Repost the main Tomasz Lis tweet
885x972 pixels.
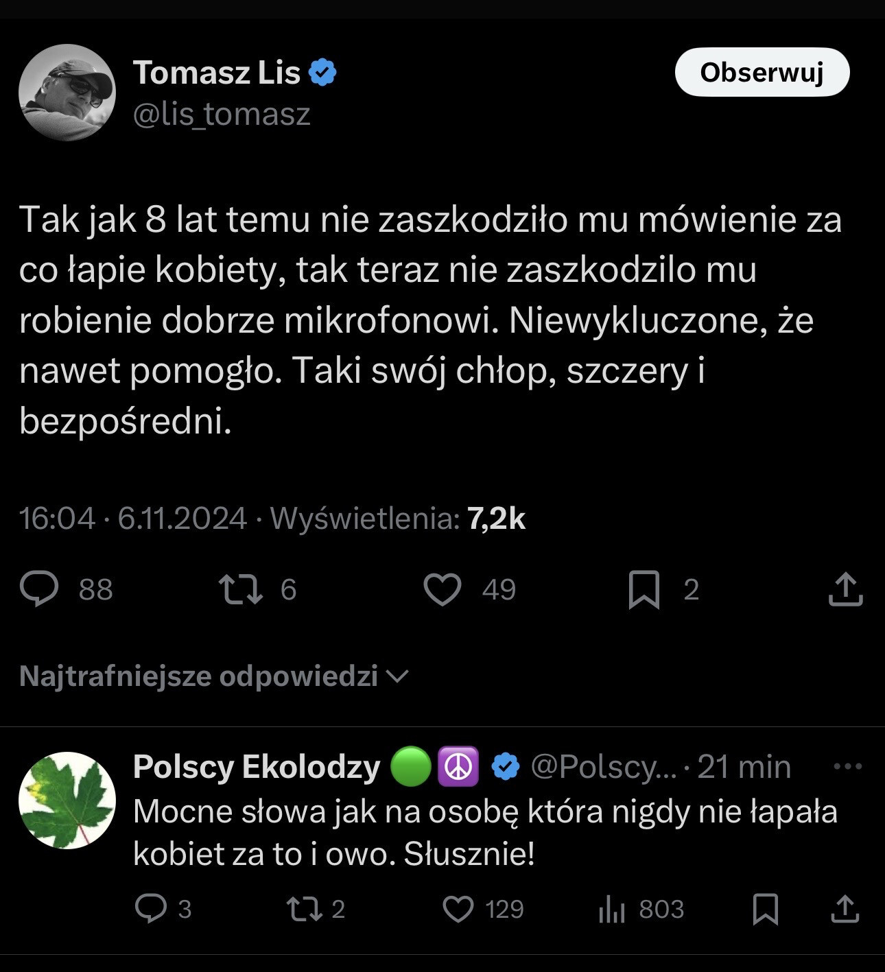(x=240, y=589)
